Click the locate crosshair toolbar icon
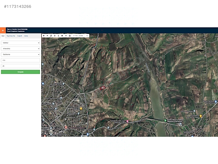The image size is (218, 164). click(54, 36)
